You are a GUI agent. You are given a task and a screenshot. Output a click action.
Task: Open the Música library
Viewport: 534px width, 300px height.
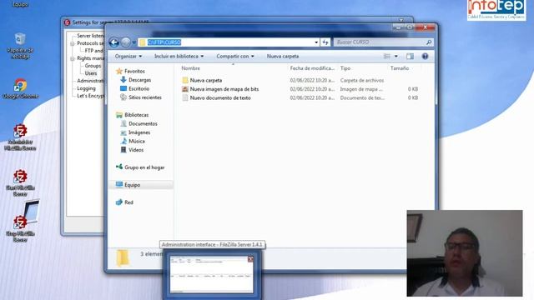(x=137, y=141)
